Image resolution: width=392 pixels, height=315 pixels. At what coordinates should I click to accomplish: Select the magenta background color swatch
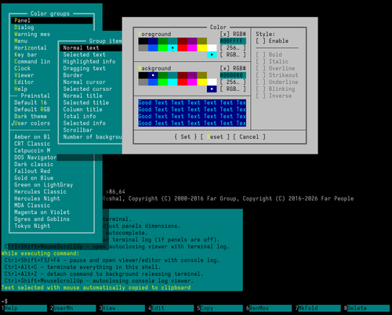[x=192, y=82]
